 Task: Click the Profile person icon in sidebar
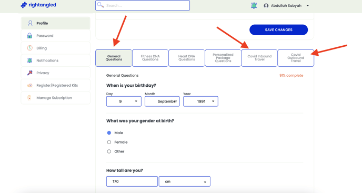click(x=30, y=23)
